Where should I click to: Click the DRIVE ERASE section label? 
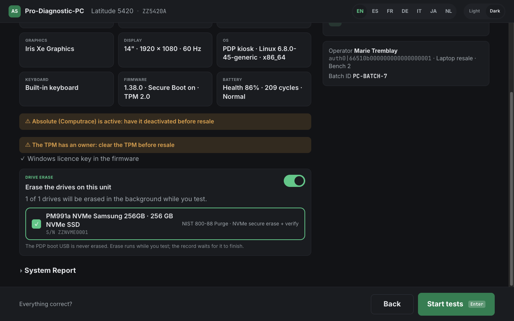point(39,177)
